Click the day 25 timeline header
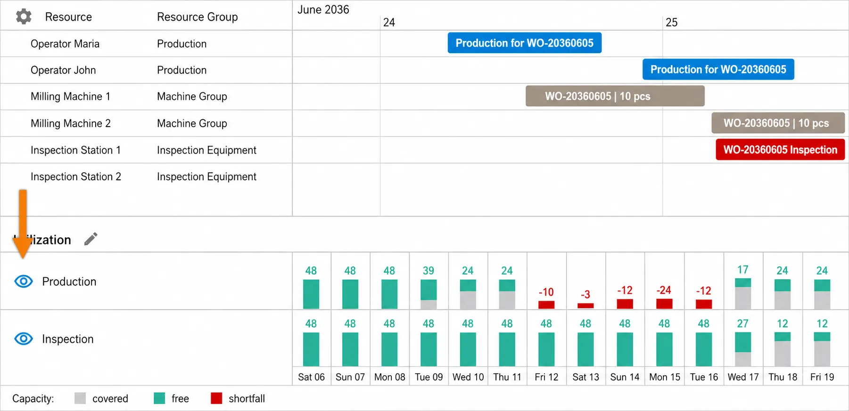 point(671,23)
